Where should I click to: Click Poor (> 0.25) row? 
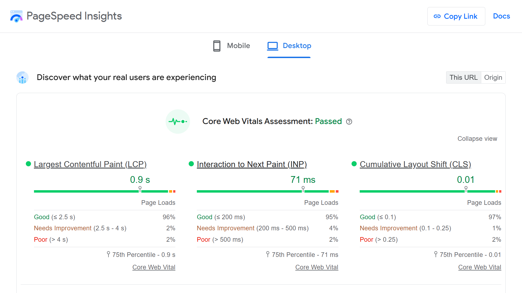point(430,240)
